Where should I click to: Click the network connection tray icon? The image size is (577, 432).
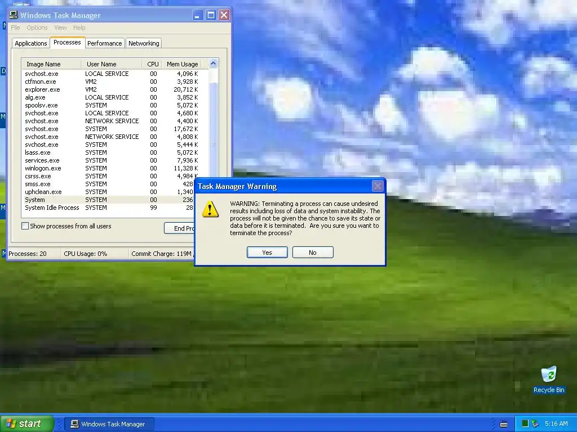535,424
